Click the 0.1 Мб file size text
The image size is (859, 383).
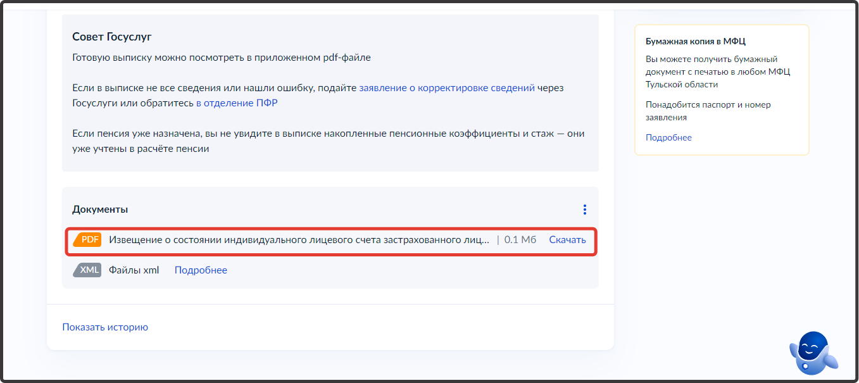[520, 240]
